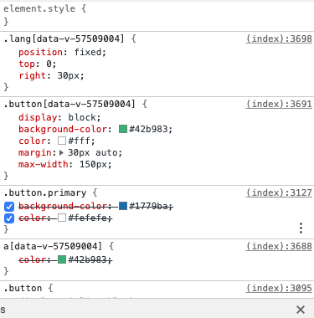314x318 pixels.
Task: Open the white #fff color swatch
Action: (x=62, y=141)
